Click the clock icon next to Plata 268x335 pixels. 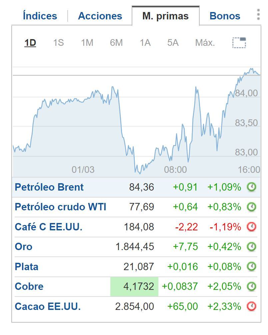coord(252,266)
